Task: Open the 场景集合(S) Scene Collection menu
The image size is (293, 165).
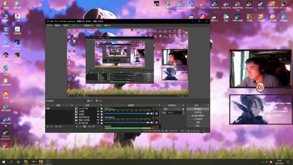Action: coord(89,25)
